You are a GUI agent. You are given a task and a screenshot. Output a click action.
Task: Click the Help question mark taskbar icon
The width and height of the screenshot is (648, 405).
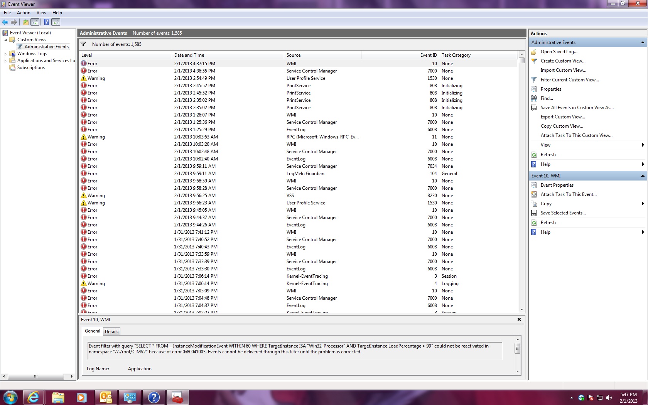(x=154, y=397)
